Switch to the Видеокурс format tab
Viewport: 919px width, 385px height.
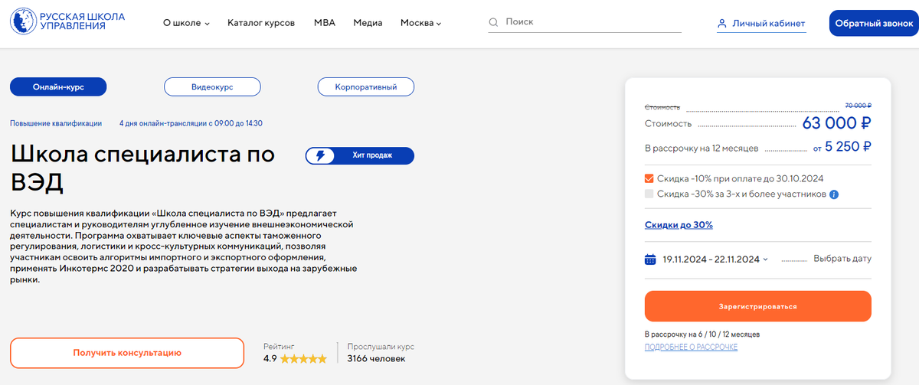tap(212, 87)
